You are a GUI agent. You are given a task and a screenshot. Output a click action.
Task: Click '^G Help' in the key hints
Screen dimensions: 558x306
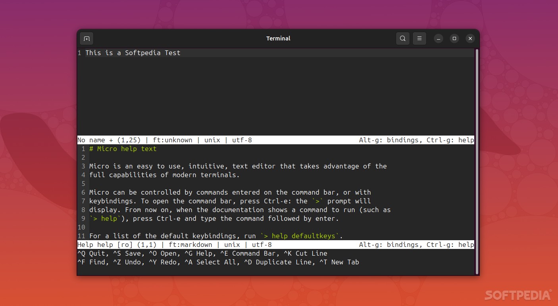tap(198, 253)
